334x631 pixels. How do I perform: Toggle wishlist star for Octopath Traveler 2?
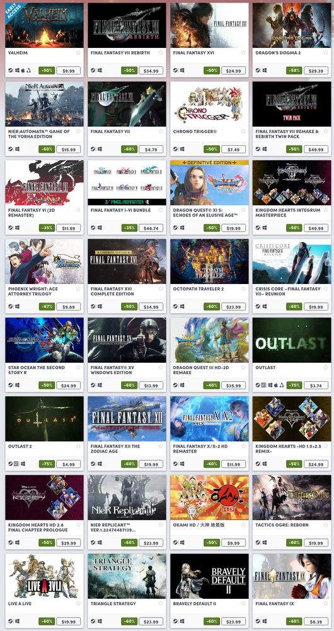tap(243, 289)
